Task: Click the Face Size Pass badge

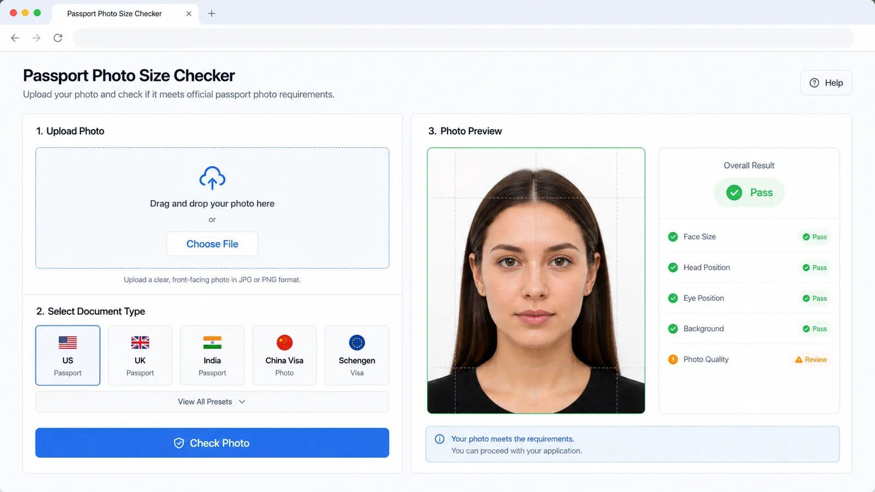Action: [814, 237]
